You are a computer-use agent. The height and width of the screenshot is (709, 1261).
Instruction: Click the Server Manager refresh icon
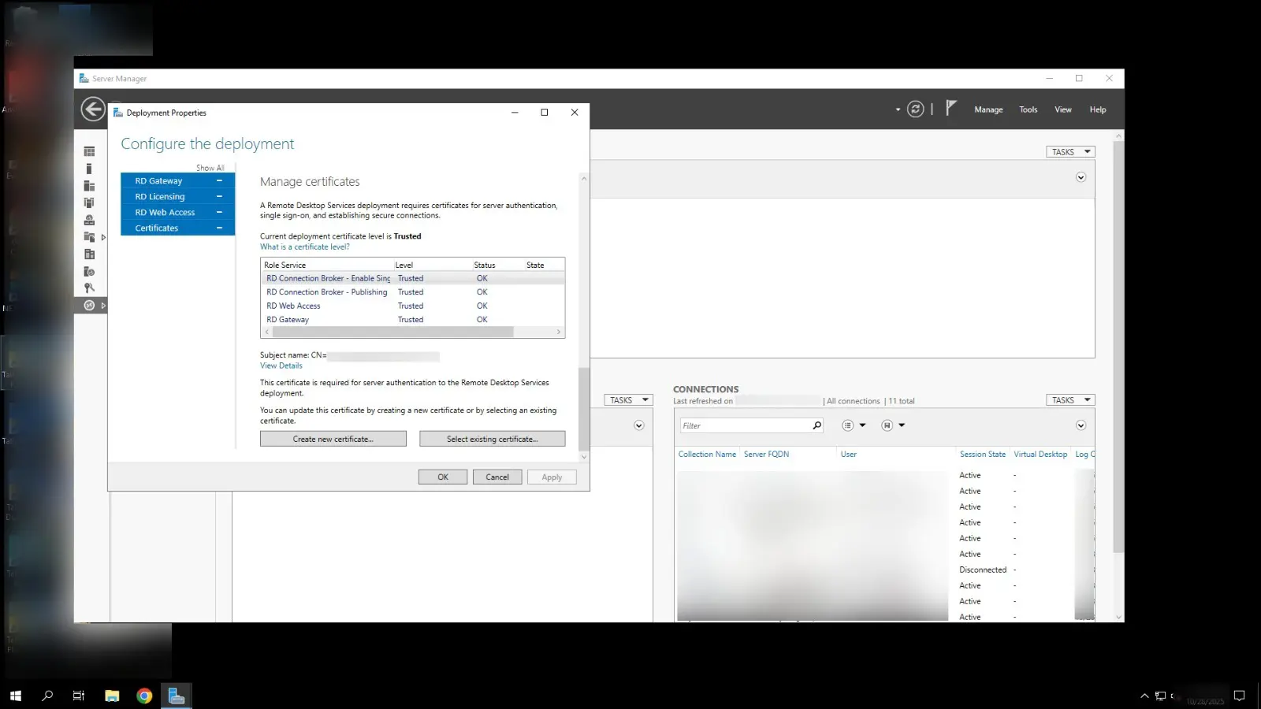[915, 110]
